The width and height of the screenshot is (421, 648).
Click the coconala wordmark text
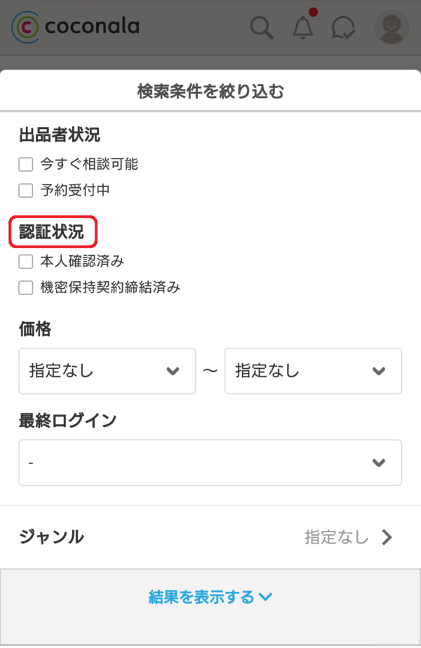pos(92,27)
